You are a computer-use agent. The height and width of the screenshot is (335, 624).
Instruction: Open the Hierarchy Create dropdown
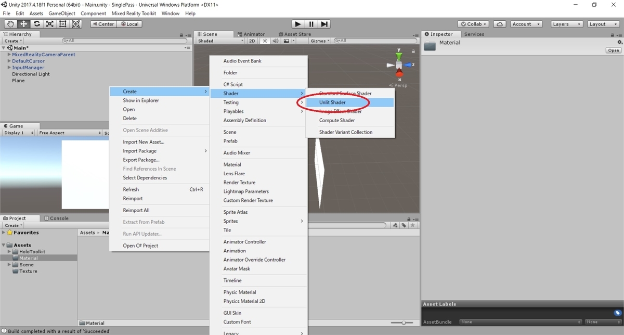click(x=12, y=41)
